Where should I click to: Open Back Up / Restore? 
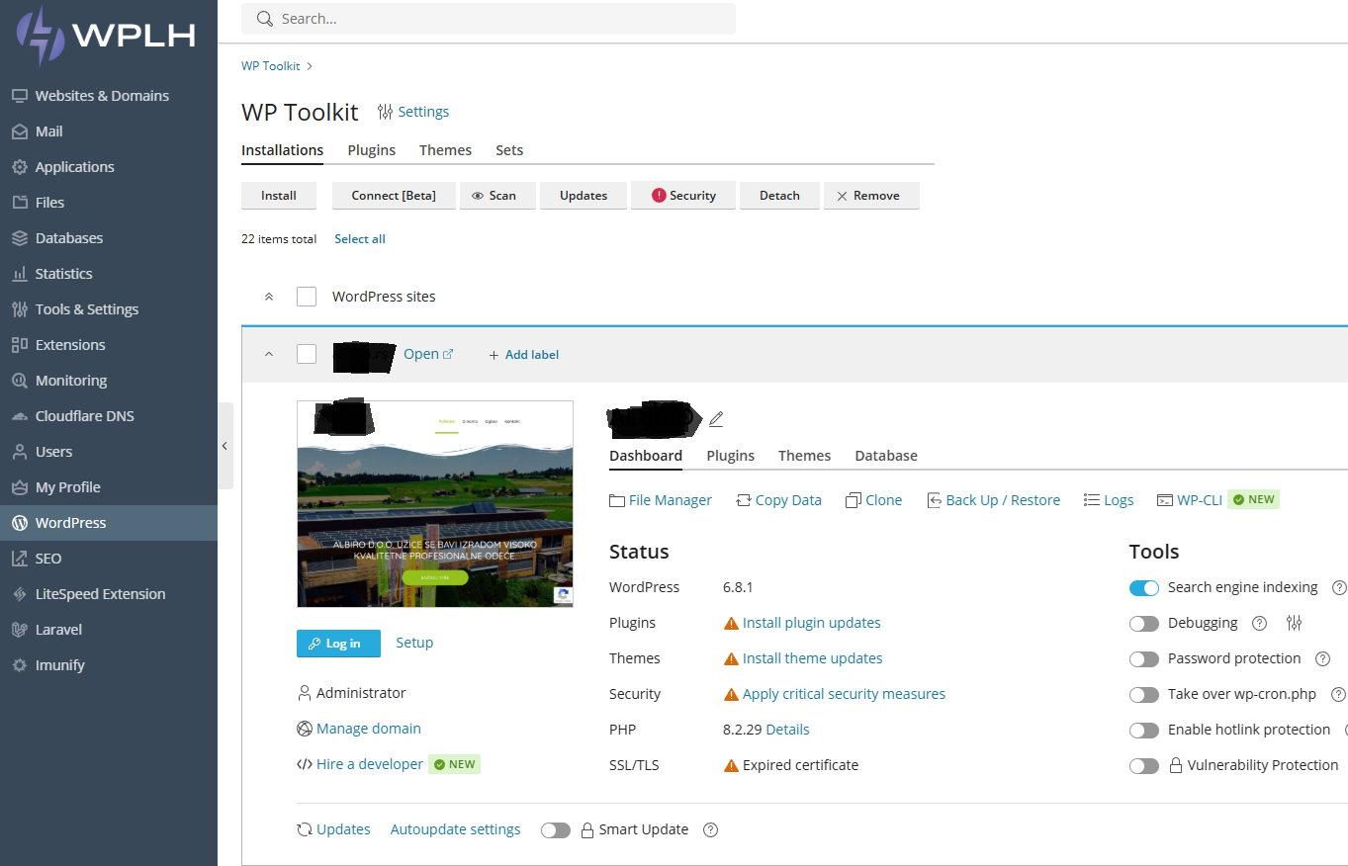click(993, 500)
